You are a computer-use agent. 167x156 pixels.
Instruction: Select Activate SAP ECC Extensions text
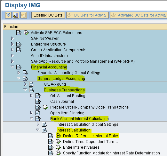(x=57, y=33)
